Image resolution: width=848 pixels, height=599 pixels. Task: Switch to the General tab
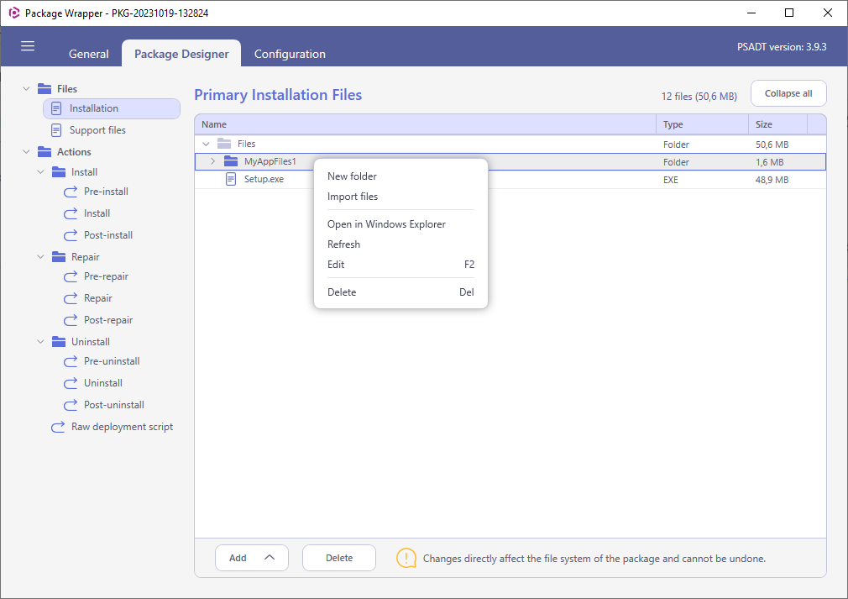coord(89,54)
